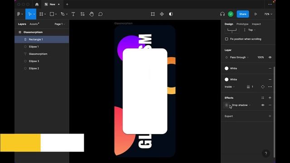Screen dimensions: 290x163
Task: Open Pass through blend mode dropdown
Action: pyautogui.click(x=239, y=58)
